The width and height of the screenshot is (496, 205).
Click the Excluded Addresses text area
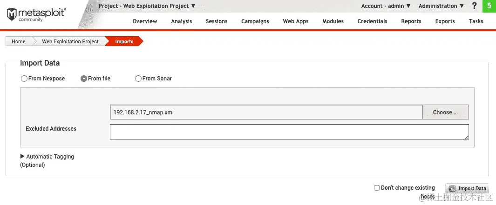(x=289, y=132)
